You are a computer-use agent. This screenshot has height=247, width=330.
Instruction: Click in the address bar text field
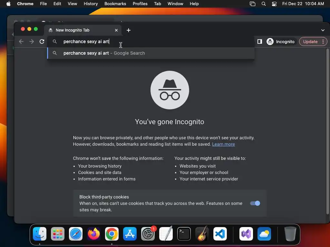click(x=151, y=41)
